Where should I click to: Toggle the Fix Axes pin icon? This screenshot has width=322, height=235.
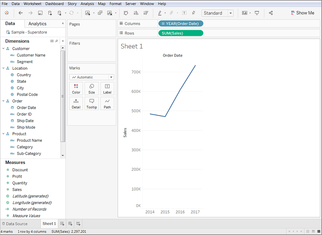194,13
